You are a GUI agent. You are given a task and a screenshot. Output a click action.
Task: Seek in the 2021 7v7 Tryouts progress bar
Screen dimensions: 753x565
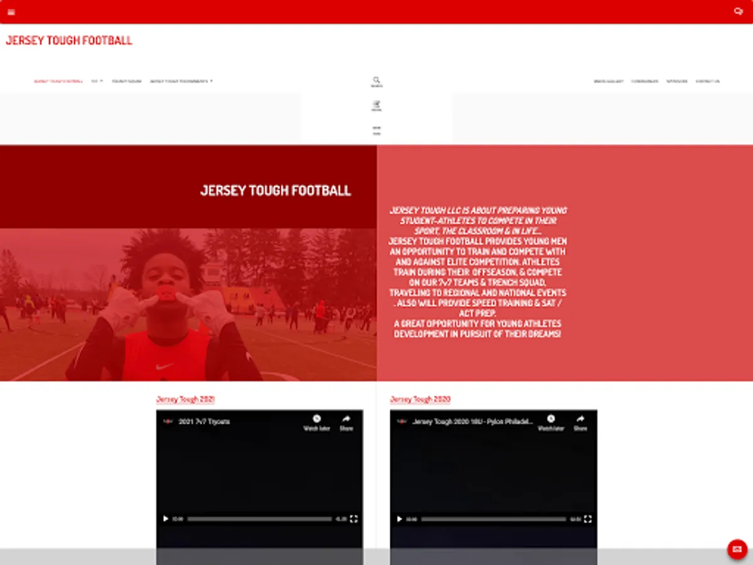(x=259, y=519)
